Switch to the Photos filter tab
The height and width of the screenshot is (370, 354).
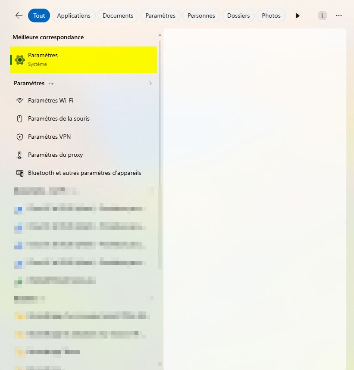point(271,16)
